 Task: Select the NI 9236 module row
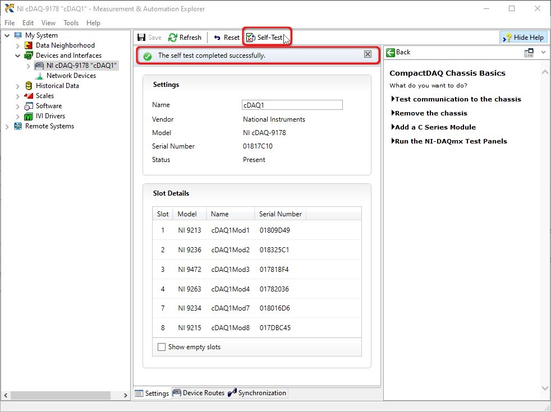pyautogui.click(x=257, y=250)
